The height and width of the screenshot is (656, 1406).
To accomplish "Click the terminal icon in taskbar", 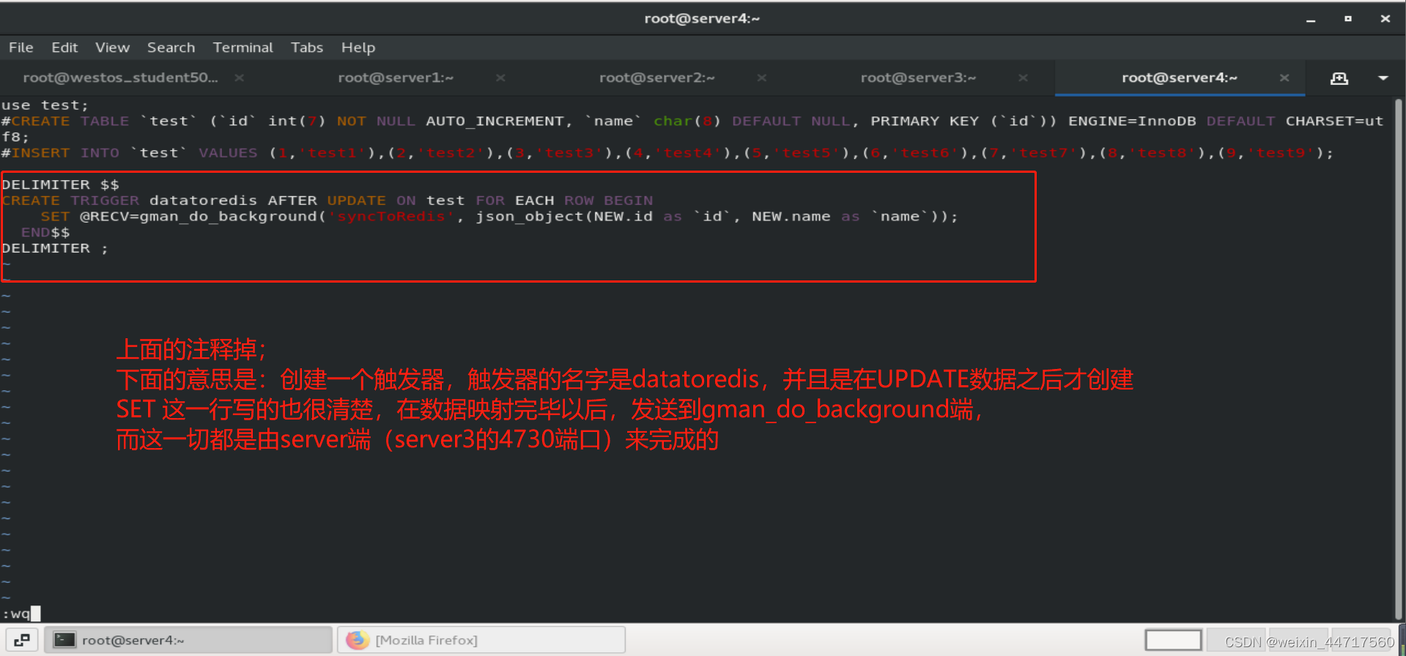I will click(x=64, y=640).
